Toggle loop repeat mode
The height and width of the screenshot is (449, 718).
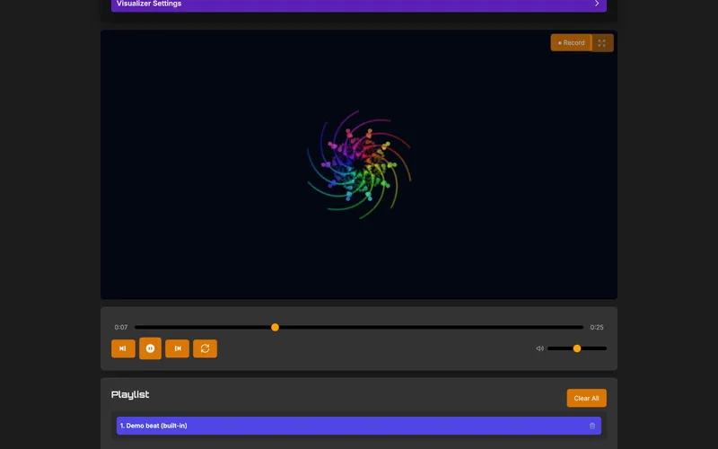[x=206, y=348]
